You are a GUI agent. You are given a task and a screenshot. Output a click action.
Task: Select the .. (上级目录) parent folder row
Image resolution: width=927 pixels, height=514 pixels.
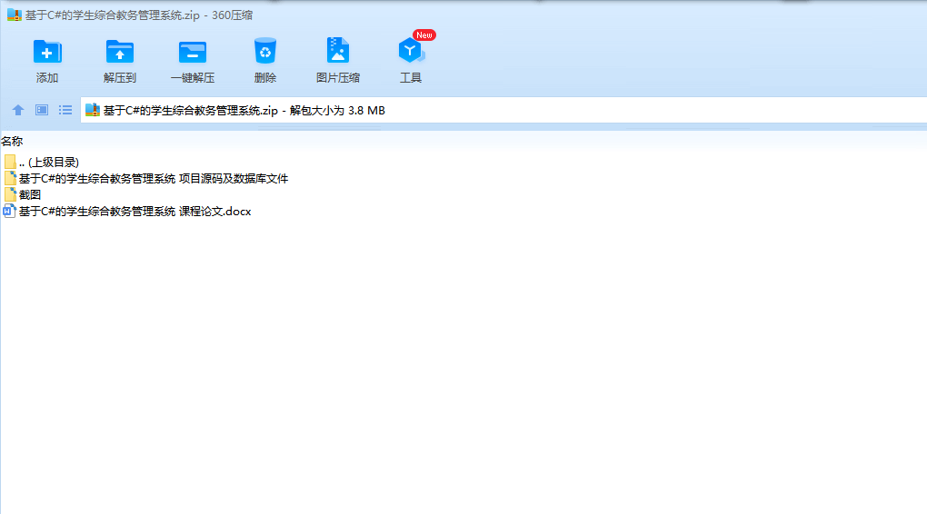(41, 162)
